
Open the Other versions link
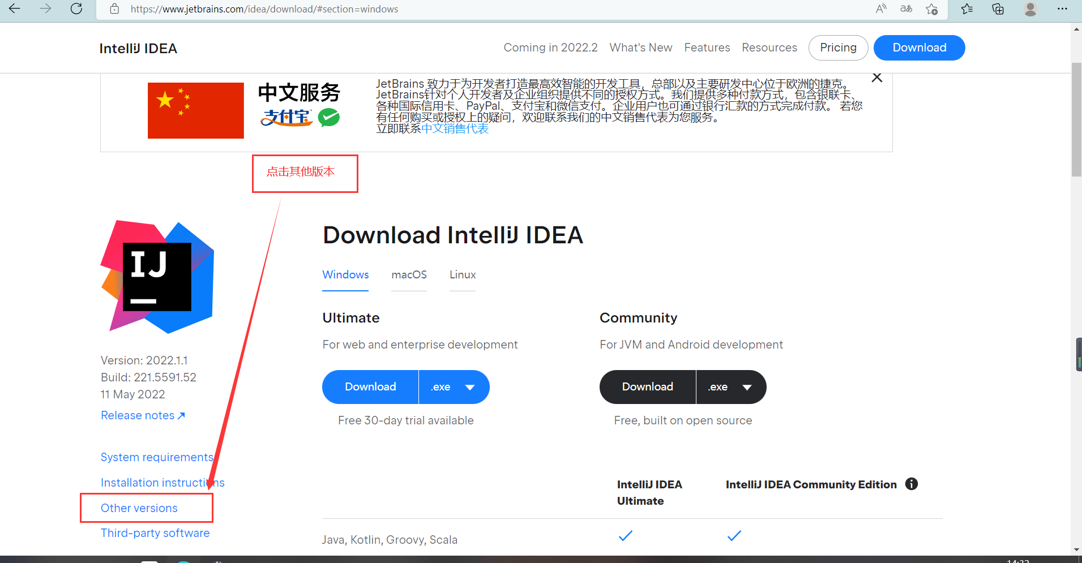point(139,508)
